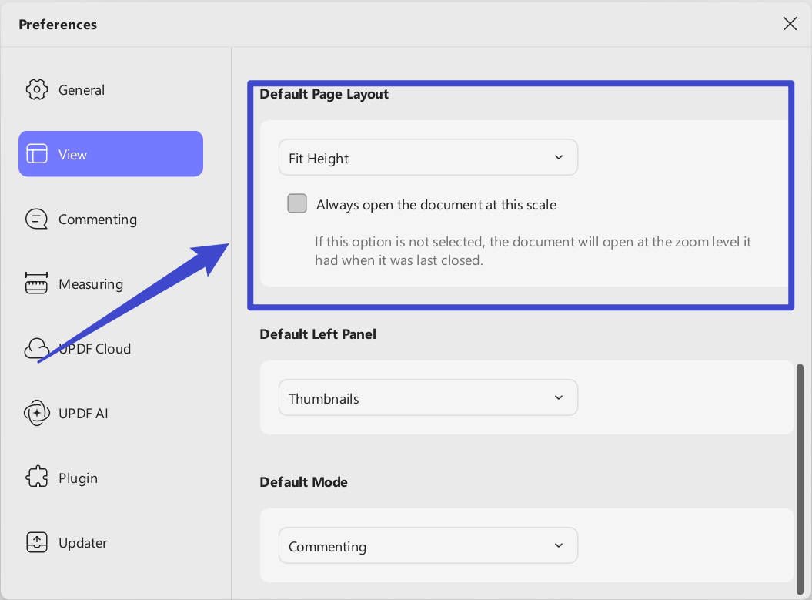The height and width of the screenshot is (600, 812).
Task: Go to the Plugin preferences section
Action: [x=78, y=478]
